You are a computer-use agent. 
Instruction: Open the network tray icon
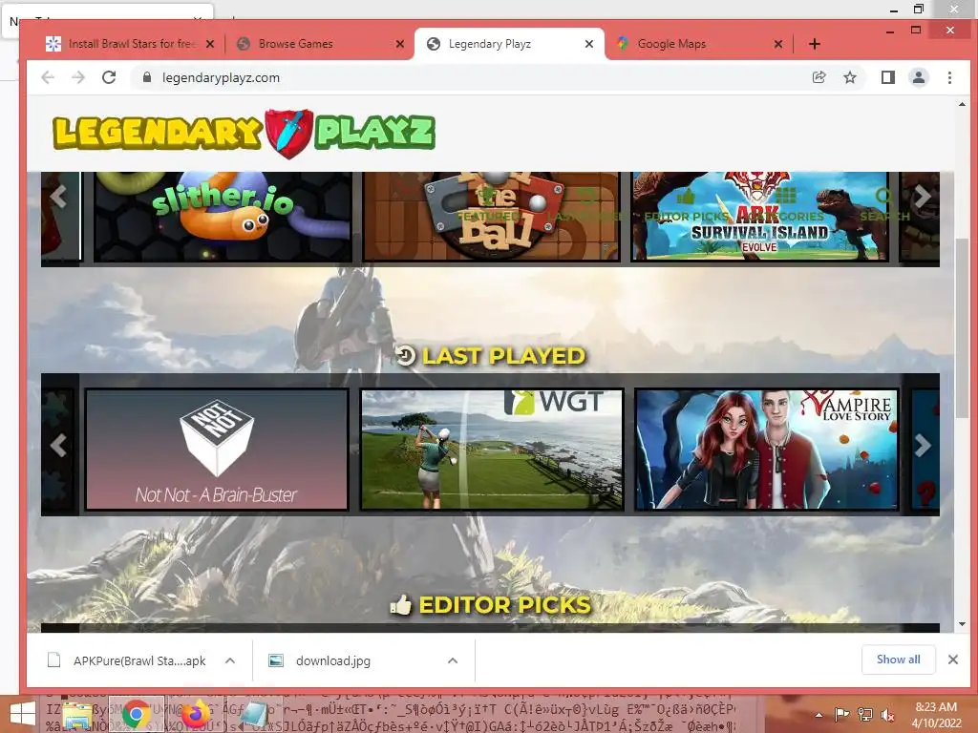coord(865,715)
